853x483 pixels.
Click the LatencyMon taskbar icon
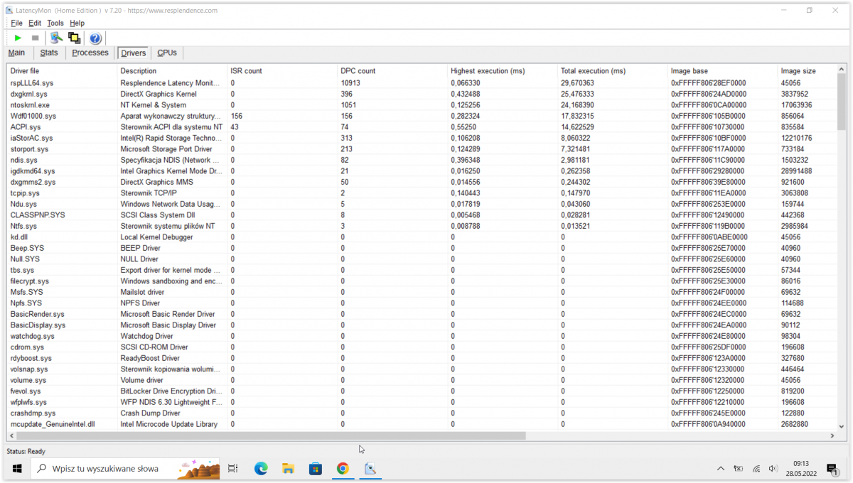(x=370, y=468)
